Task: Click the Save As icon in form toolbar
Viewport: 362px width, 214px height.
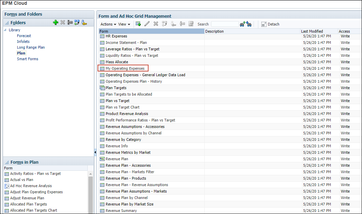Action: click(x=191, y=24)
